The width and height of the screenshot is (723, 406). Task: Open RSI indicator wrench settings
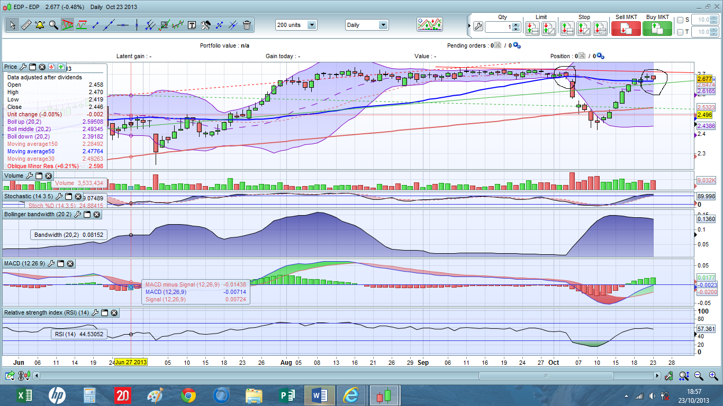95,313
